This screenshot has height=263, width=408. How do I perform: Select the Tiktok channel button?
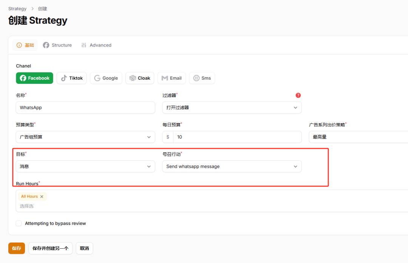pyautogui.click(x=71, y=78)
